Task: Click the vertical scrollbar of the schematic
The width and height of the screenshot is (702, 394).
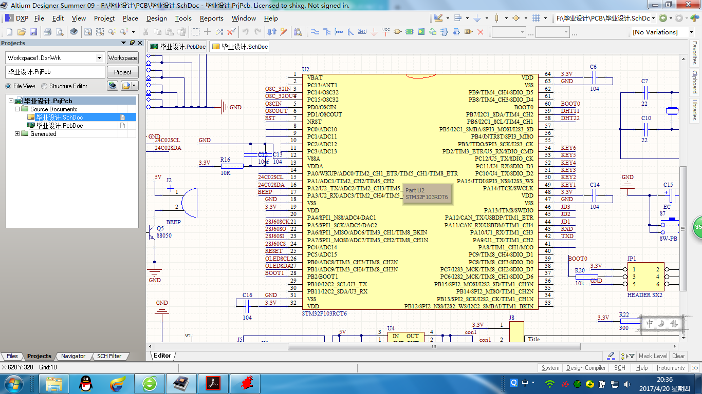Action: coord(683,228)
